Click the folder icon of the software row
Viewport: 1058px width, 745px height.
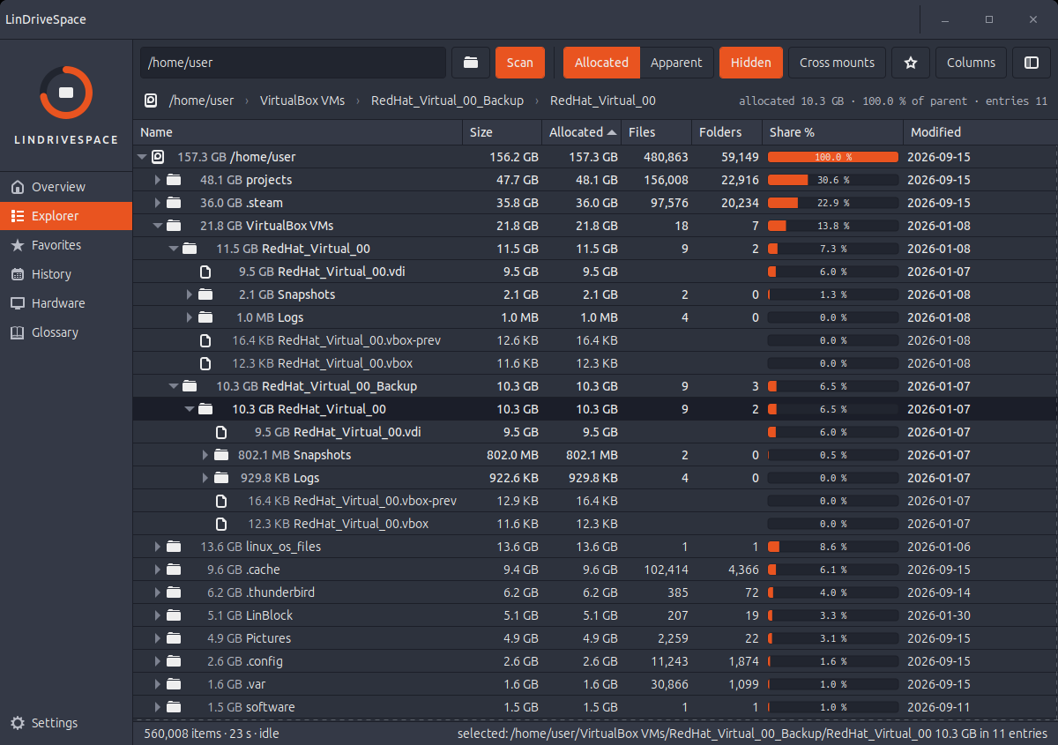point(174,707)
